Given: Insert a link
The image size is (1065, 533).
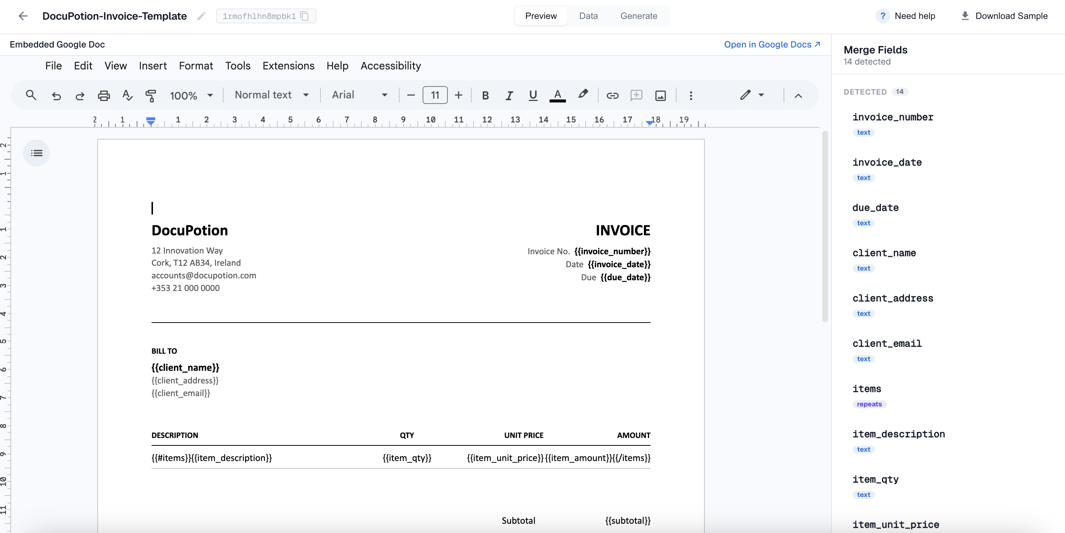Looking at the screenshot, I should [x=612, y=95].
